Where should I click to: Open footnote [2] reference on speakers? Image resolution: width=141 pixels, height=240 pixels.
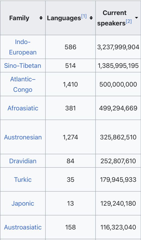pyautogui.click(x=129, y=21)
